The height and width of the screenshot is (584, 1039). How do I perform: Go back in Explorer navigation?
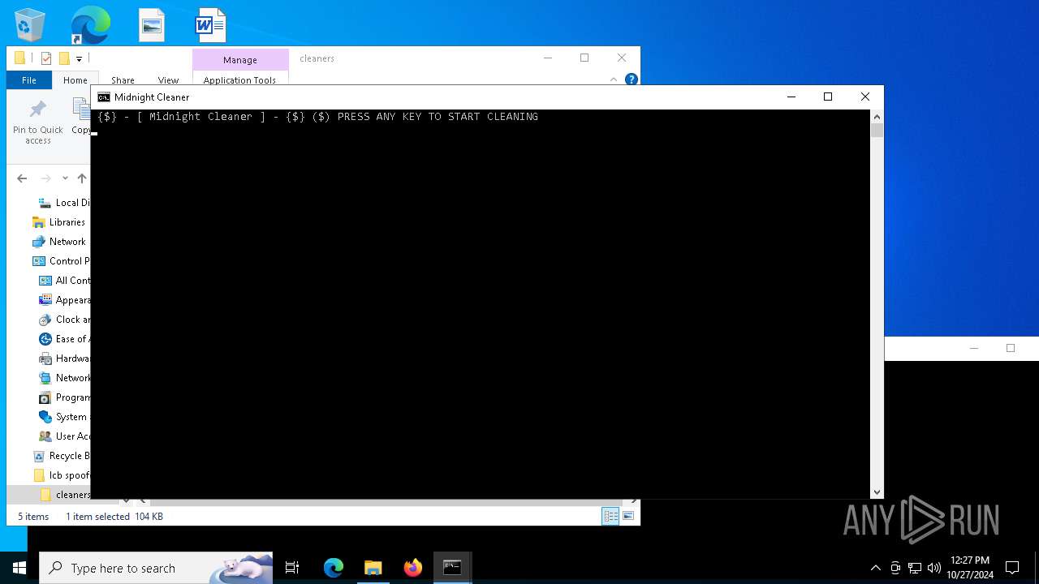(22, 178)
